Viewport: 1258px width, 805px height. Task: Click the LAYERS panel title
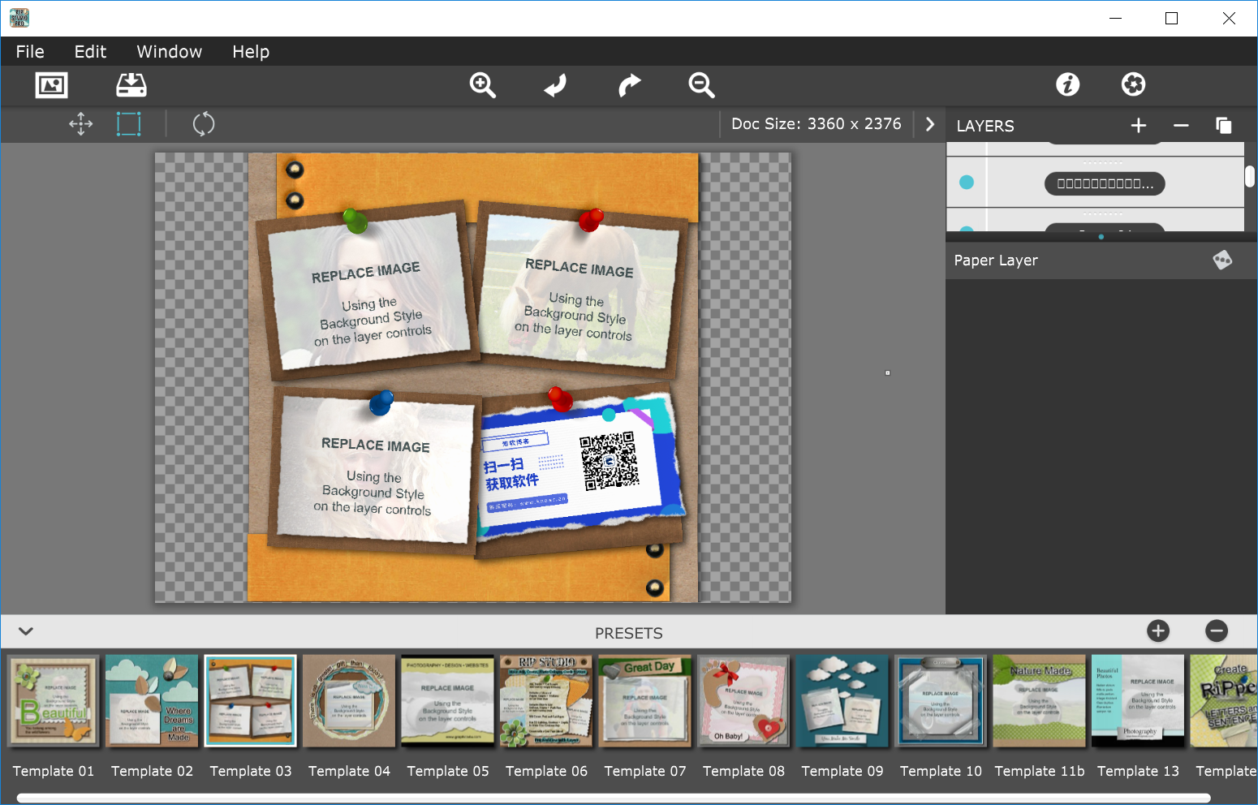985,126
